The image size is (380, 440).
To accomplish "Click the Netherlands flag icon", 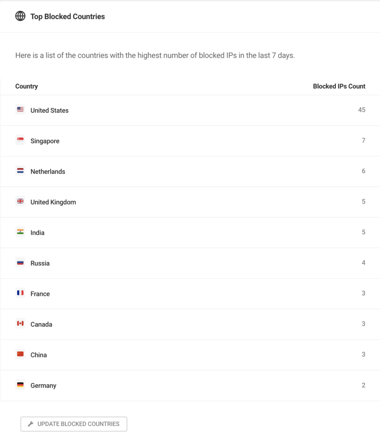I will coord(20,171).
